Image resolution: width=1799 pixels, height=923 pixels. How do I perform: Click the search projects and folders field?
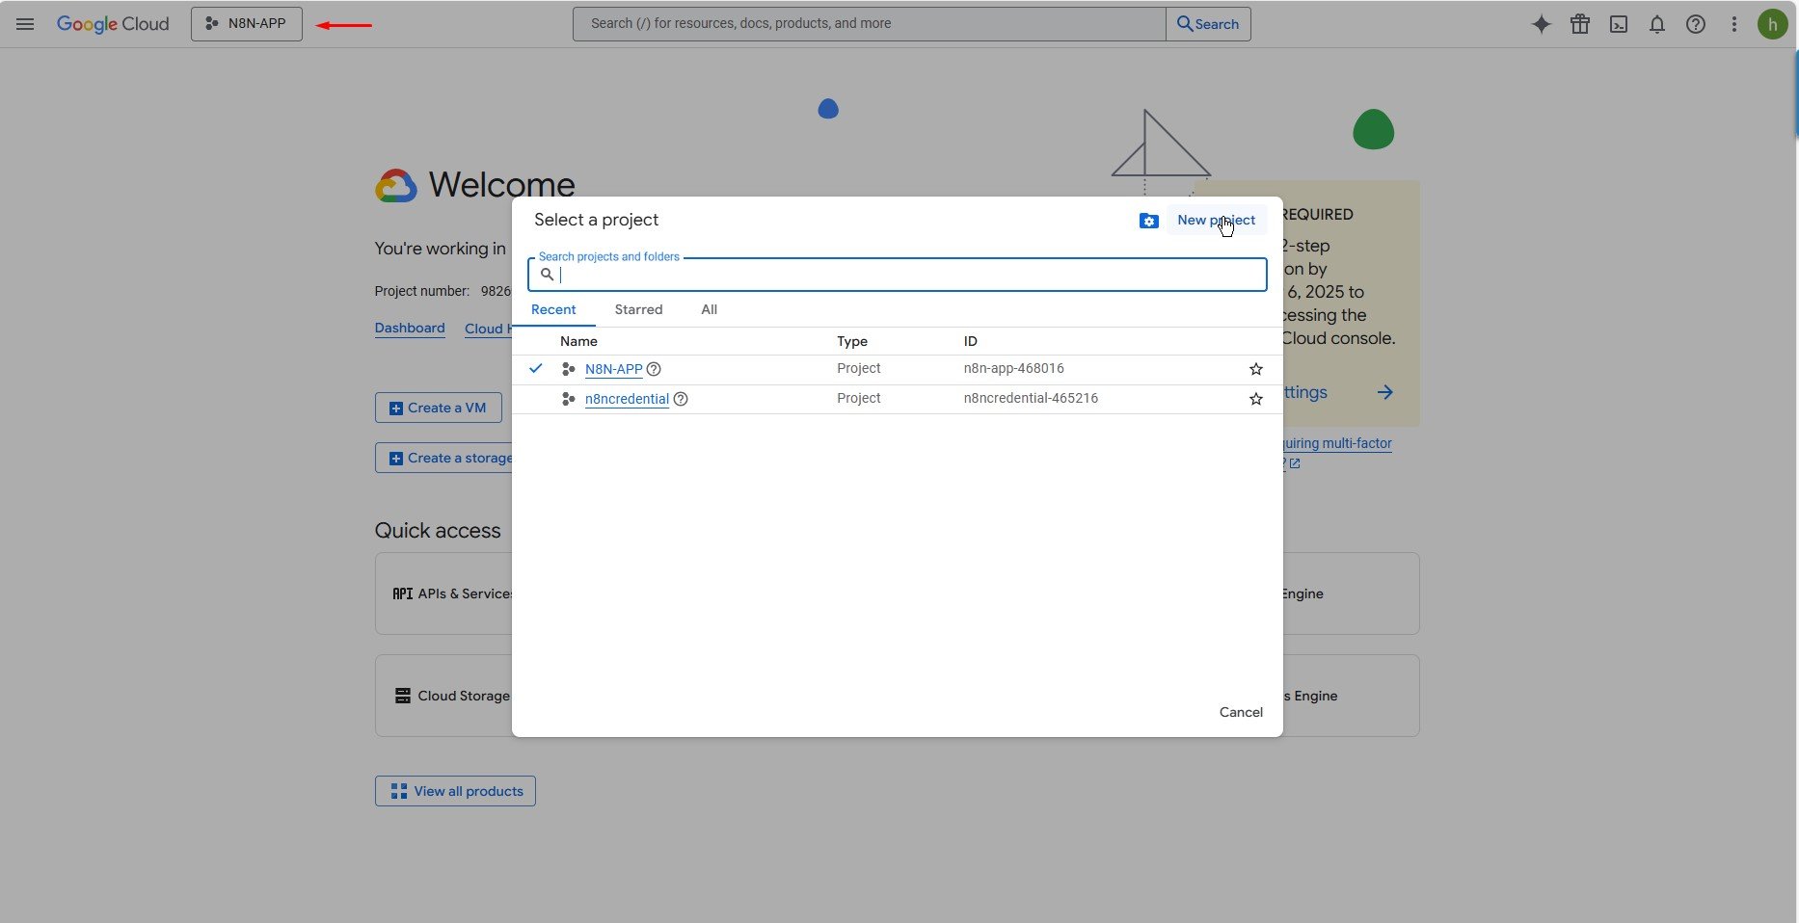897,275
